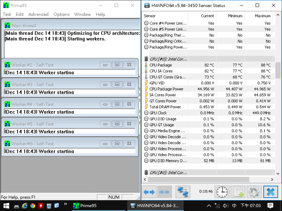Click the Worker #2 window icon
The height and width of the screenshot is (211, 282).
pyautogui.click(x=7, y=65)
